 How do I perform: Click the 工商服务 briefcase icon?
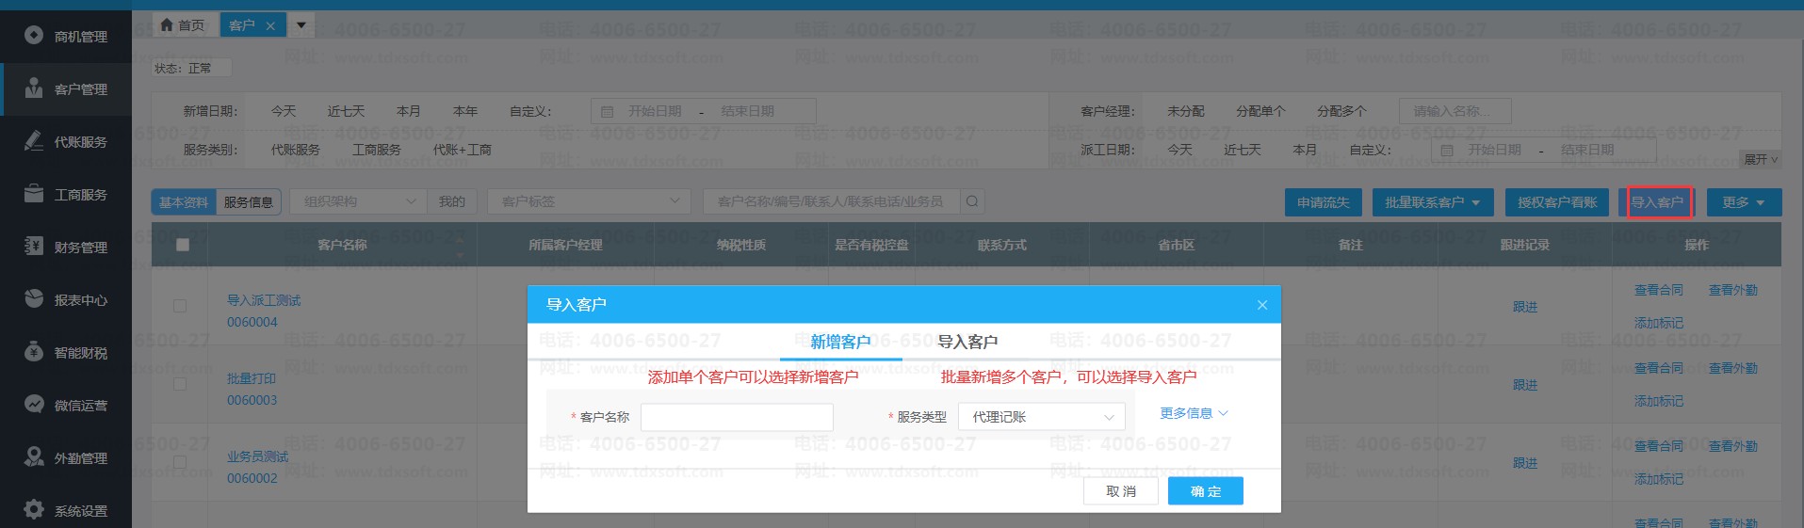[x=34, y=194]
